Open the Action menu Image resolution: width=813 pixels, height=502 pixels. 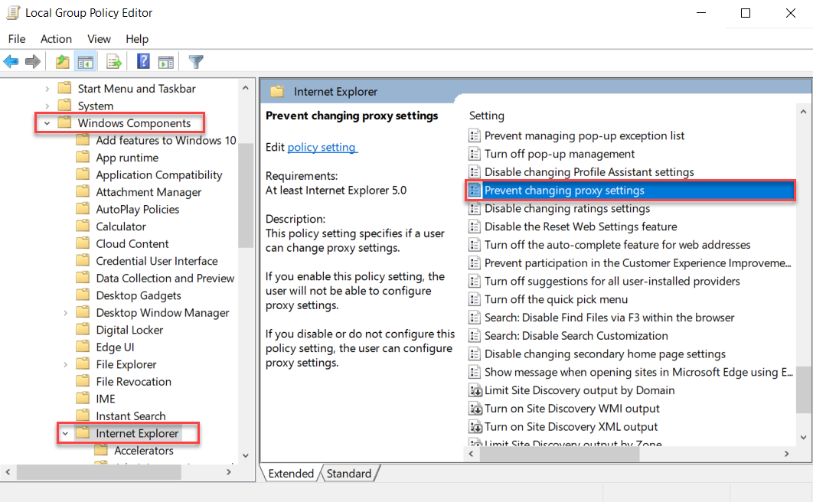tap(56, 38)
